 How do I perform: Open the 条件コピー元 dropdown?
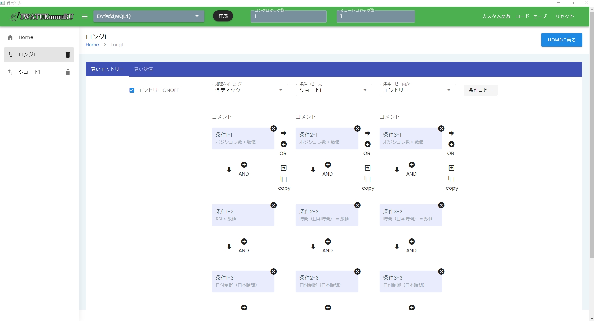(x=334, y=90)
